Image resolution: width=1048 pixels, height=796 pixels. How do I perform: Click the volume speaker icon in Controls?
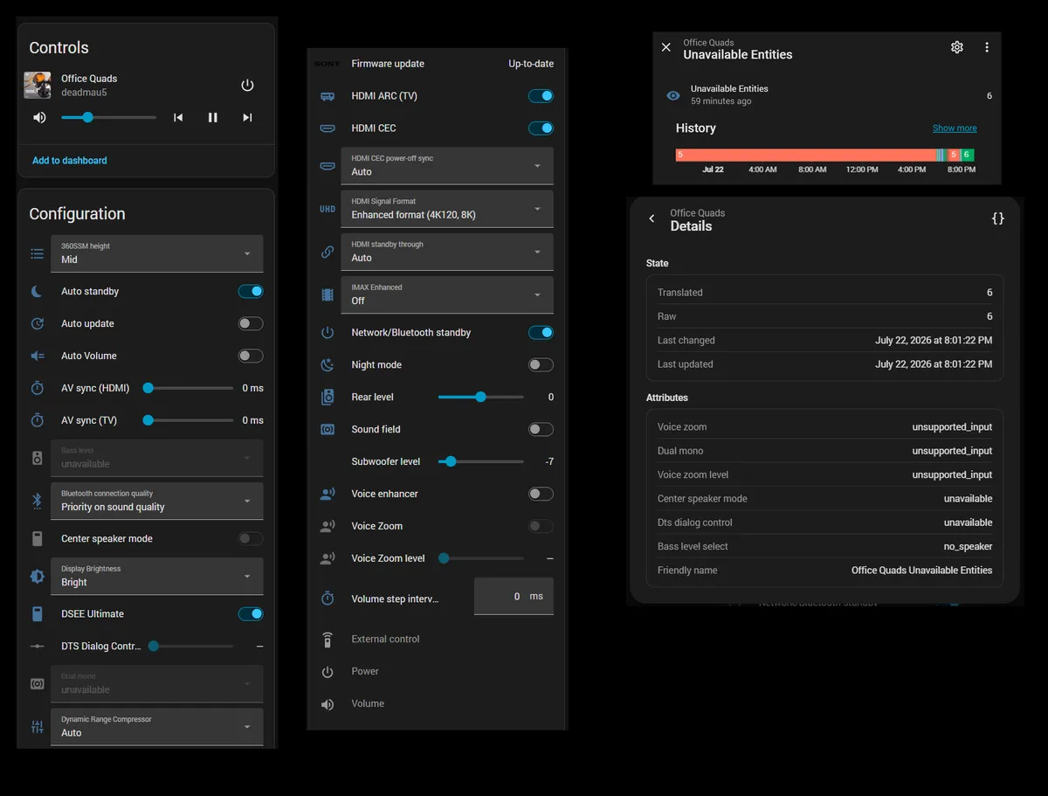coord(39,117)
